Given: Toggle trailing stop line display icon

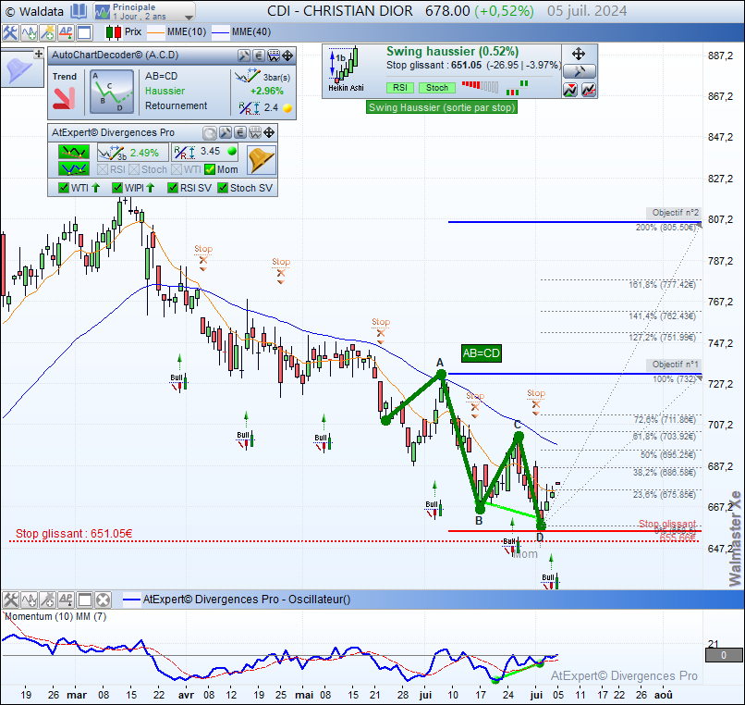Looking at the screenshot, I should 588,90.
